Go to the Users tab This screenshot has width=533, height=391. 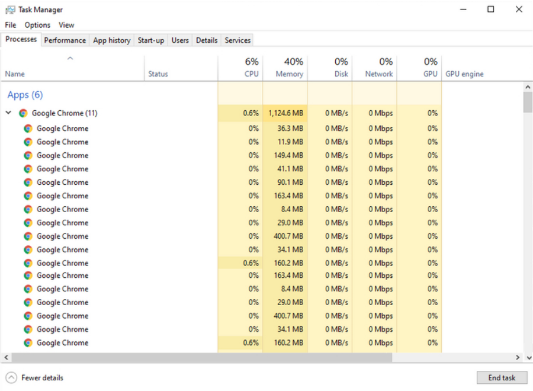[x=180, y=40]
